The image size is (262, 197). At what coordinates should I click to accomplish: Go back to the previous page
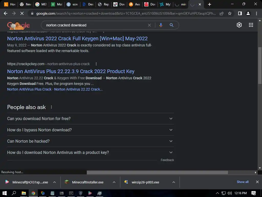click(6, 13)
